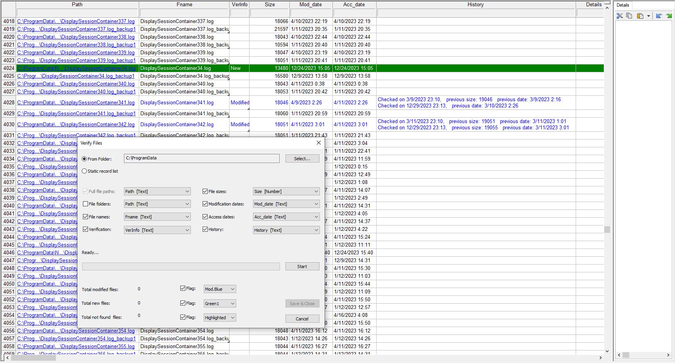The width and height of the screenshot is (675, 363).
Task: Open the Mod.Blue flag color dropdown
Action: click(x=220, y=289)
